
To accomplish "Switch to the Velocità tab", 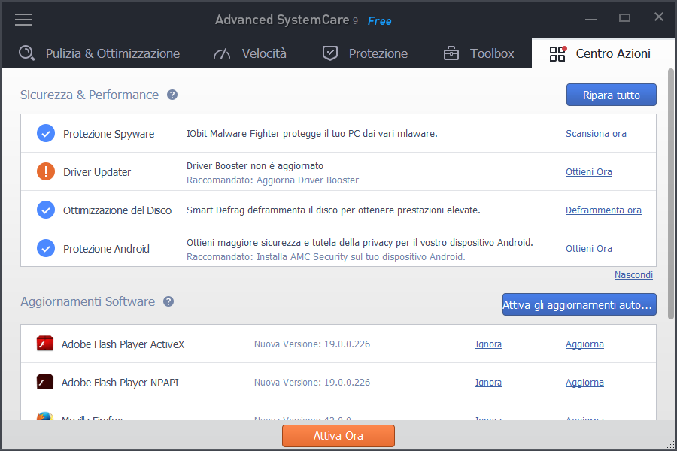I will [x=250, y=53].
